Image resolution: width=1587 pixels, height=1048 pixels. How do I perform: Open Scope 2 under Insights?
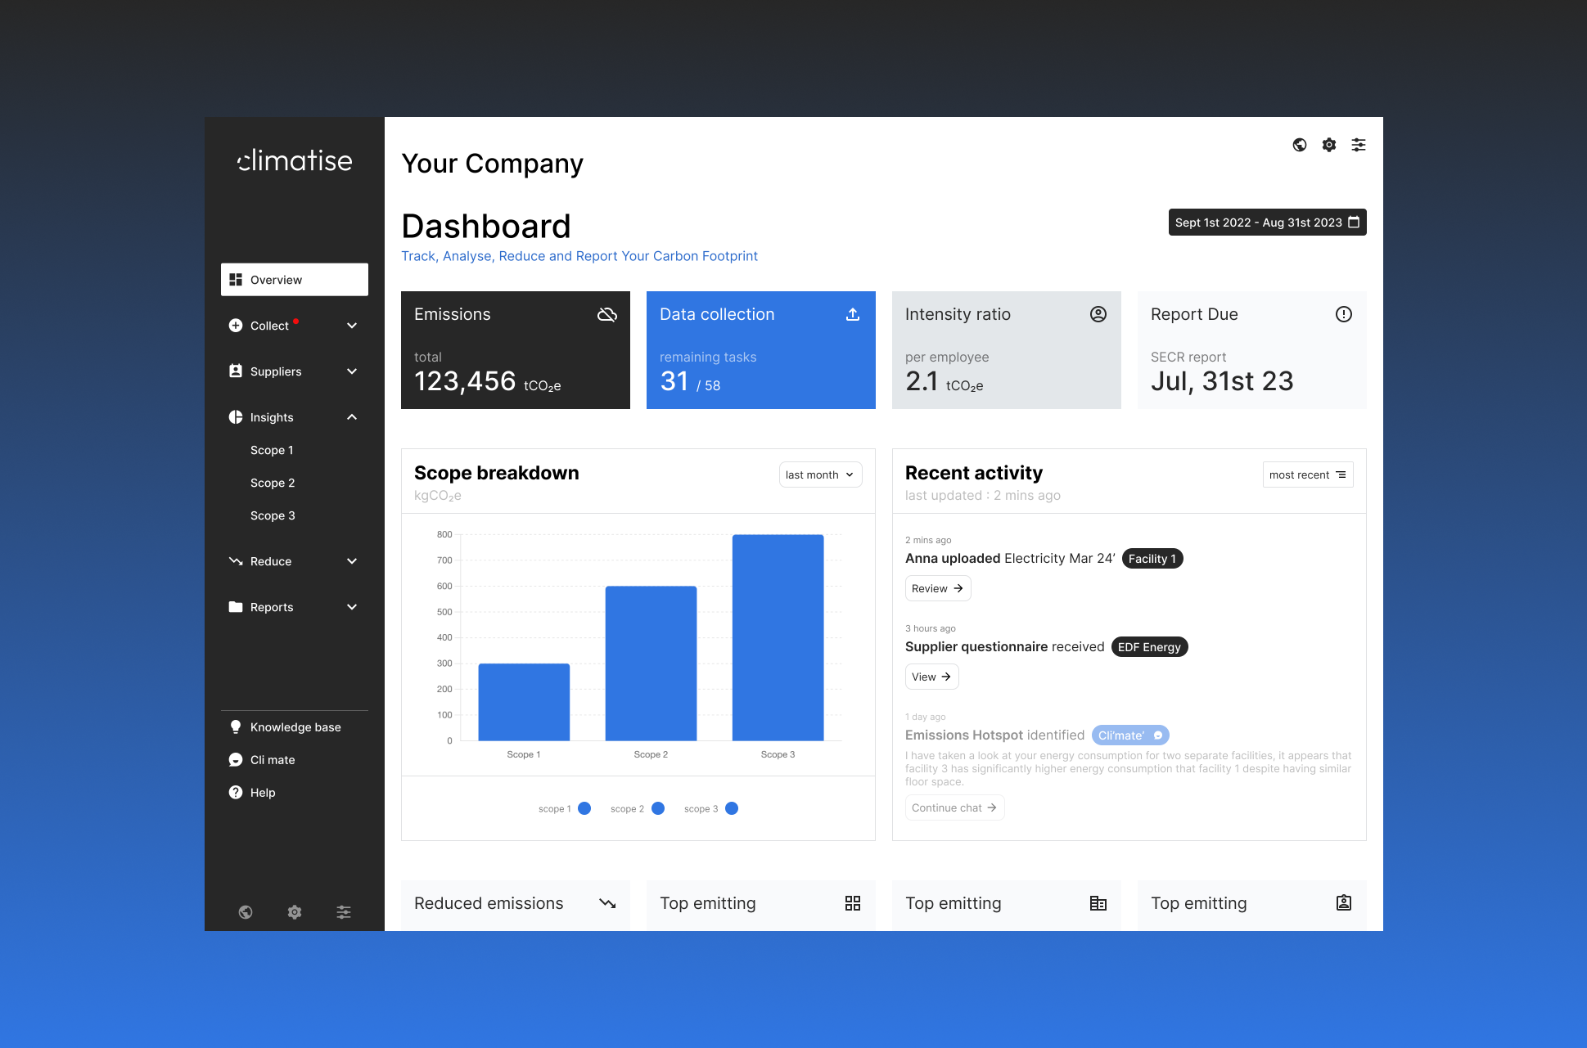pos(273,483)
